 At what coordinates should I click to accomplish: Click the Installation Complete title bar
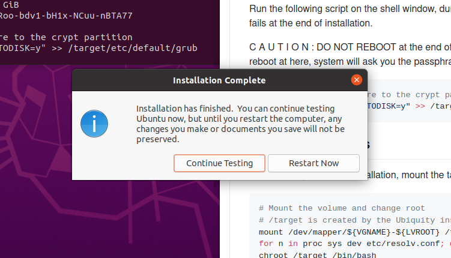click(x=219, y=80)
